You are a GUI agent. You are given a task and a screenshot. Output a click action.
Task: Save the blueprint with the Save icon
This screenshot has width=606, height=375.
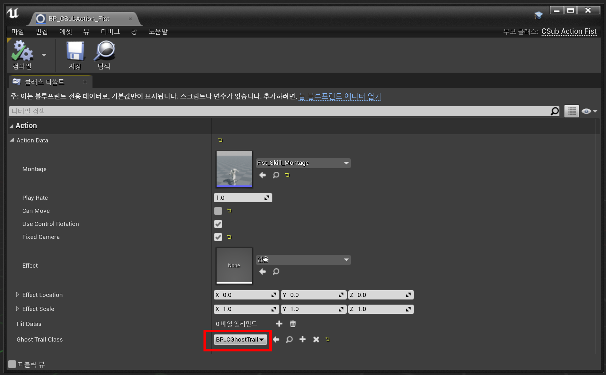(x=75, y=51)
